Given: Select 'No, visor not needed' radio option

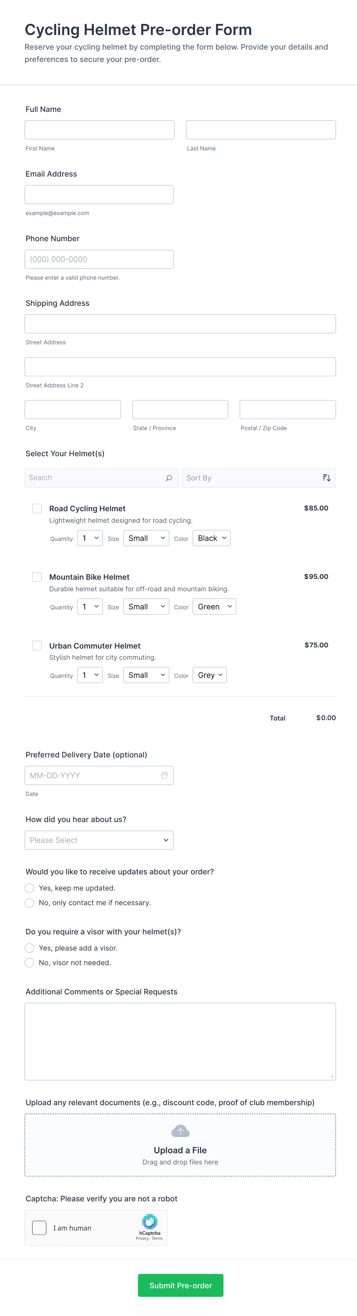Looking at the screenshot, I should coord(30,962).
